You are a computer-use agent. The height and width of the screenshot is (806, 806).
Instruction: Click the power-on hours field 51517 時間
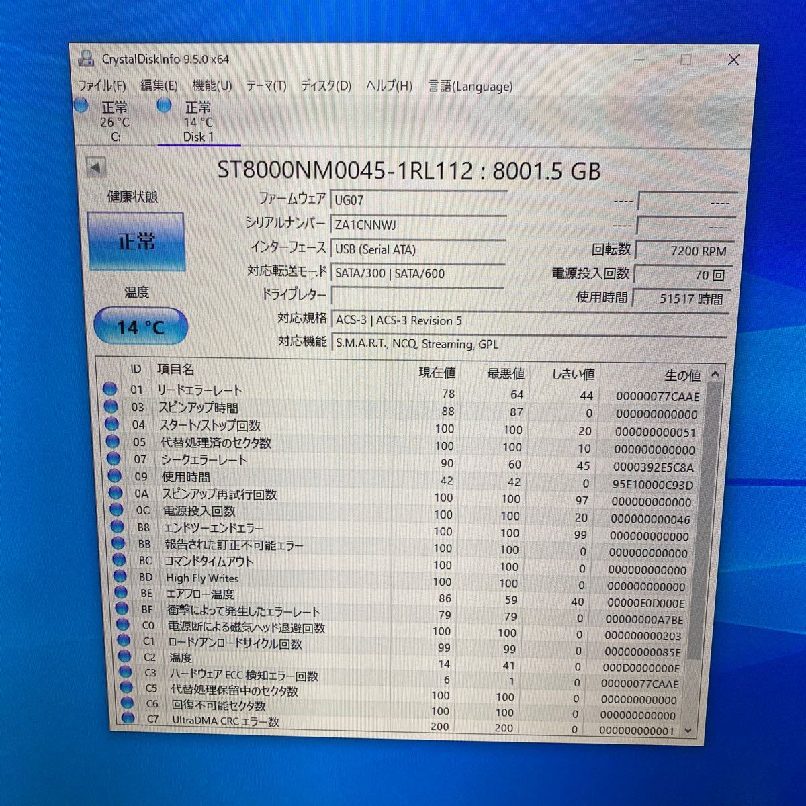click(x=680, y=298)
